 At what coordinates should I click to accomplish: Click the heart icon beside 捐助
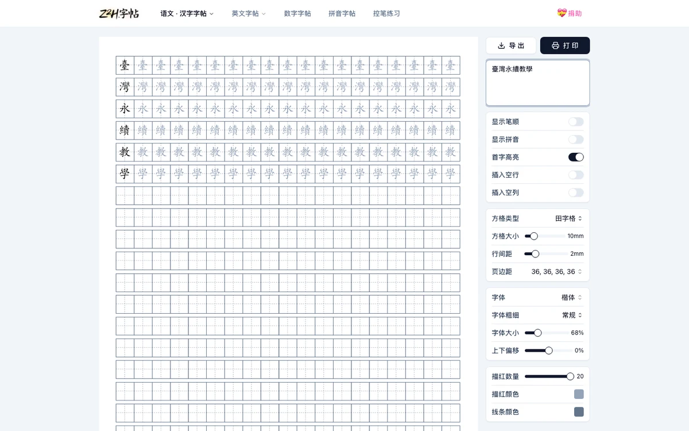562,13
